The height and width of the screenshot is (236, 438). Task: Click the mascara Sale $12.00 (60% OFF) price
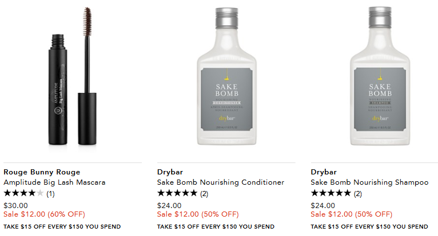click(44, 214)
